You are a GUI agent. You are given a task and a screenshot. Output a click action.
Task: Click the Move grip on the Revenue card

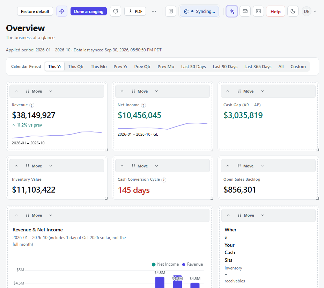(34, 91)
